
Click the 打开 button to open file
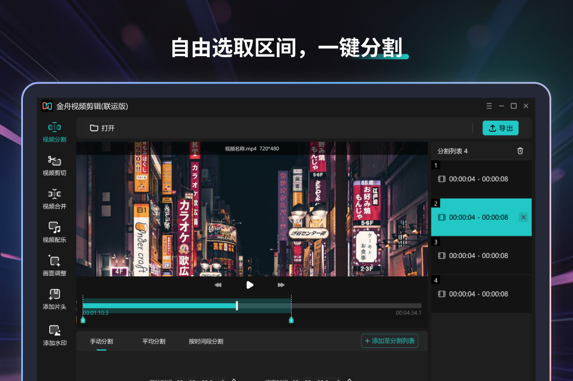(103, 128)
